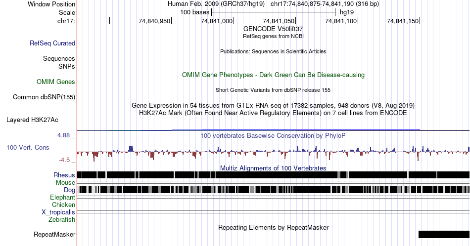Click the GTEx Gene Expression track title
The width and height of the screenshot is (470, 246).
(x=273, y=105)
